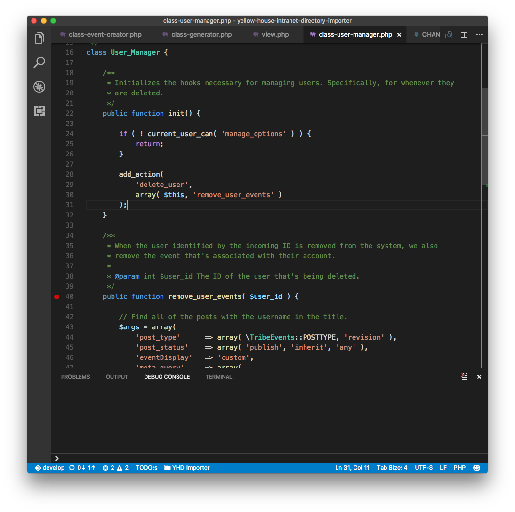The image size is (515, 512).
Task: Open the Extensions view
Action: coord(39,111)
